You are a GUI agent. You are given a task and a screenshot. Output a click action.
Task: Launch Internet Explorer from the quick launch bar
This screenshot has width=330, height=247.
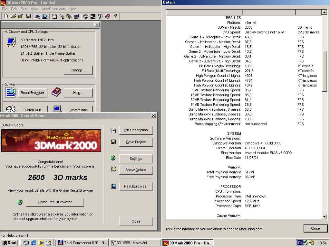pos(34,243)
